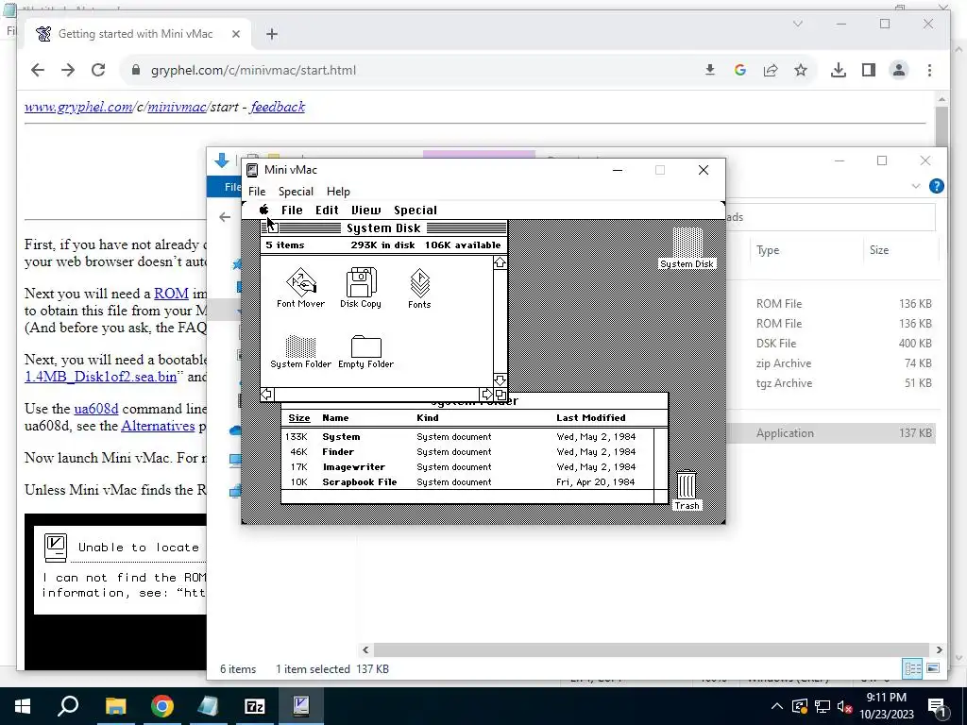Open Chrome profile icon

(899, 70)
